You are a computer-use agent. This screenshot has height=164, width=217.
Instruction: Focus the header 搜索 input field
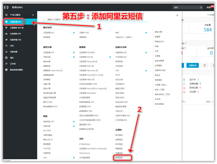click(x=186, y=7)
